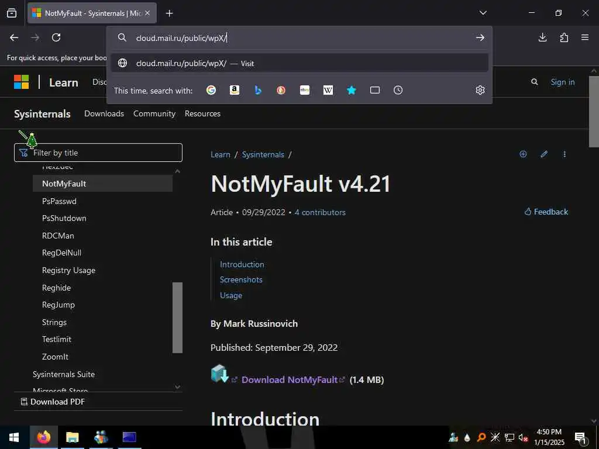Open the Community menu item
This screenshot has height=449, width=599.
154,113
